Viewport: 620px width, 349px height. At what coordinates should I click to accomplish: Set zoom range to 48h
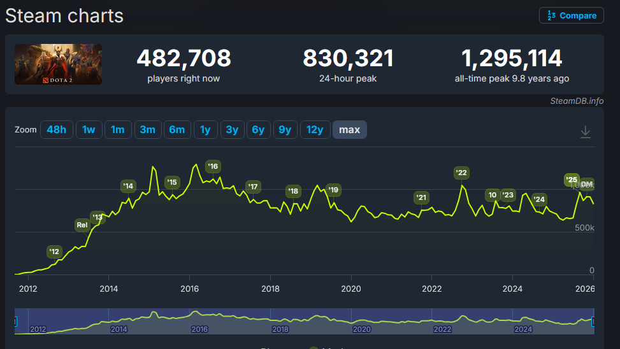(x=57, y=130)
